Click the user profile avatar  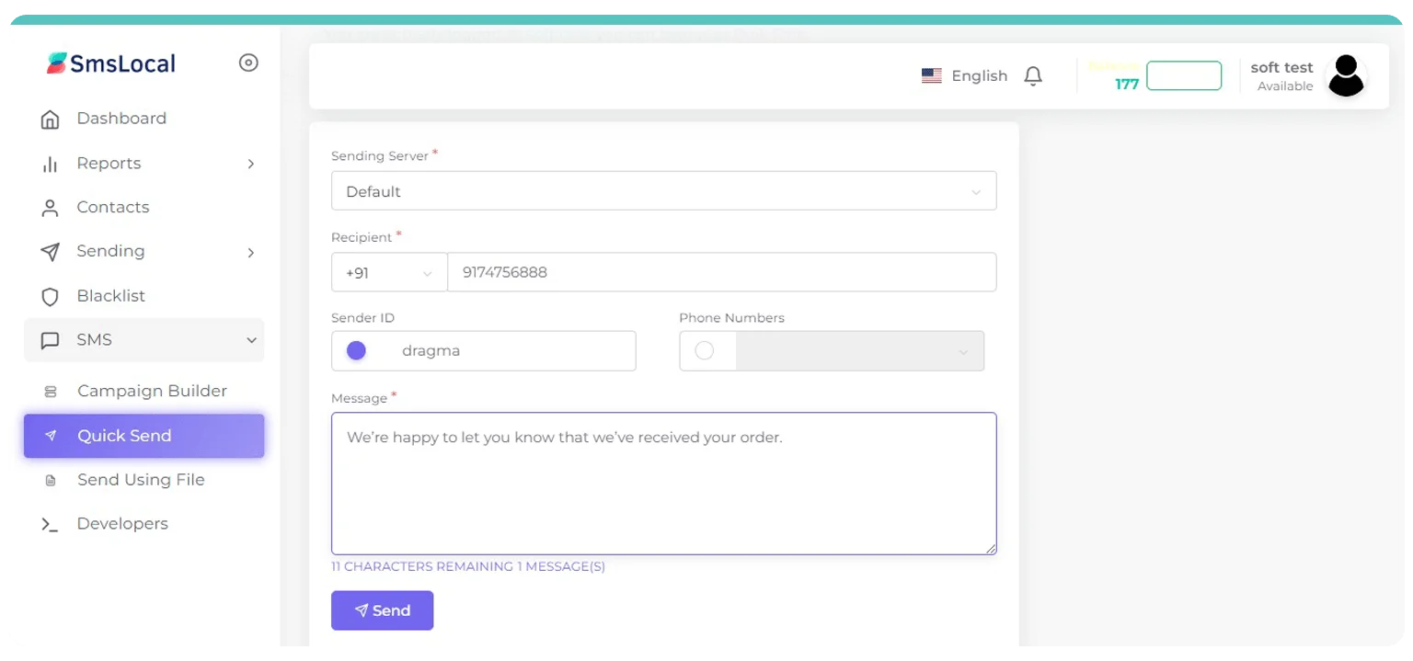click(1346, 75)
